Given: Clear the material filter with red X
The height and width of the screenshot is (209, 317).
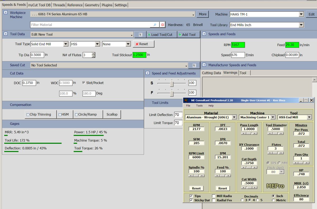Looking at the screenshot, I should pos(163,25).
